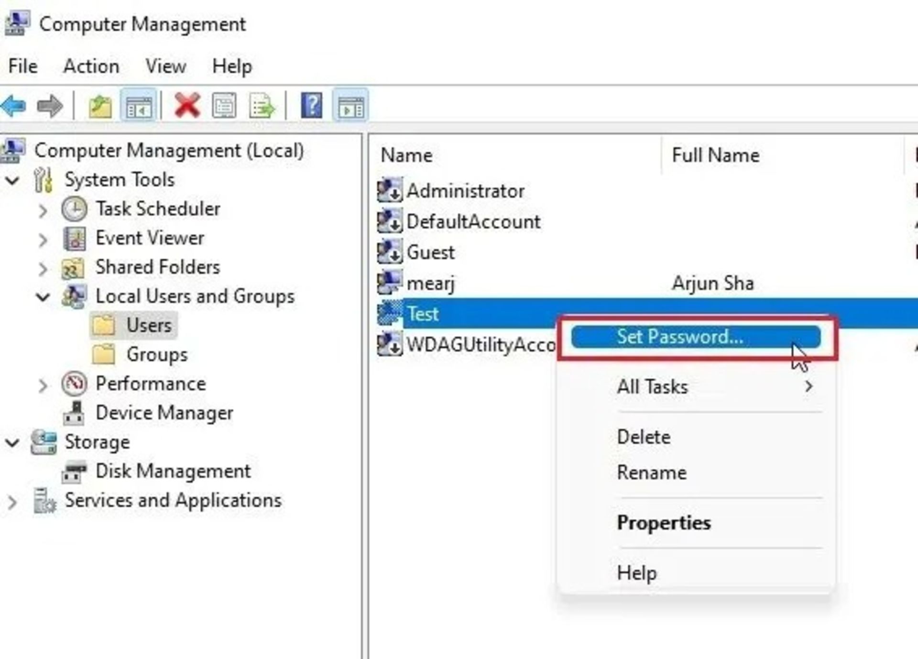Select Disk Management in the tree

pos(173,472)
